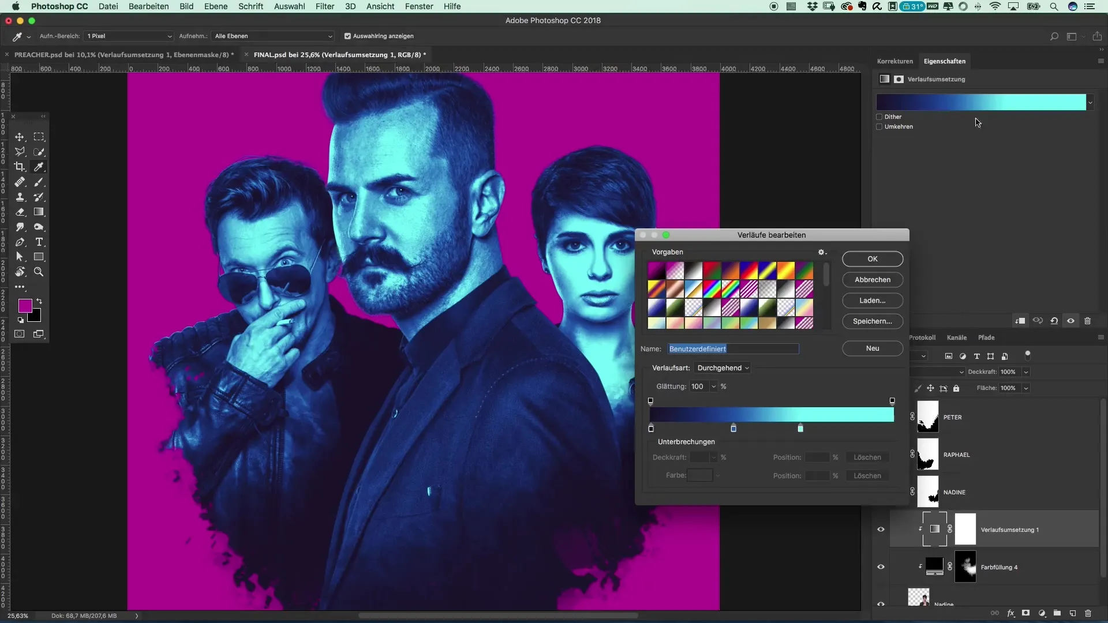Open the Aufn.-Bereich dropdown
Image resolution: width=1108 pixels, height=623 pixels.
(x=128, y=36)
